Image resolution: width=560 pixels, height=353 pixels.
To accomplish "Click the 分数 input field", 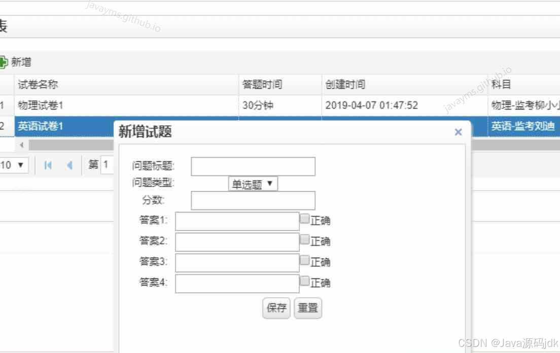I will [252, 200].
